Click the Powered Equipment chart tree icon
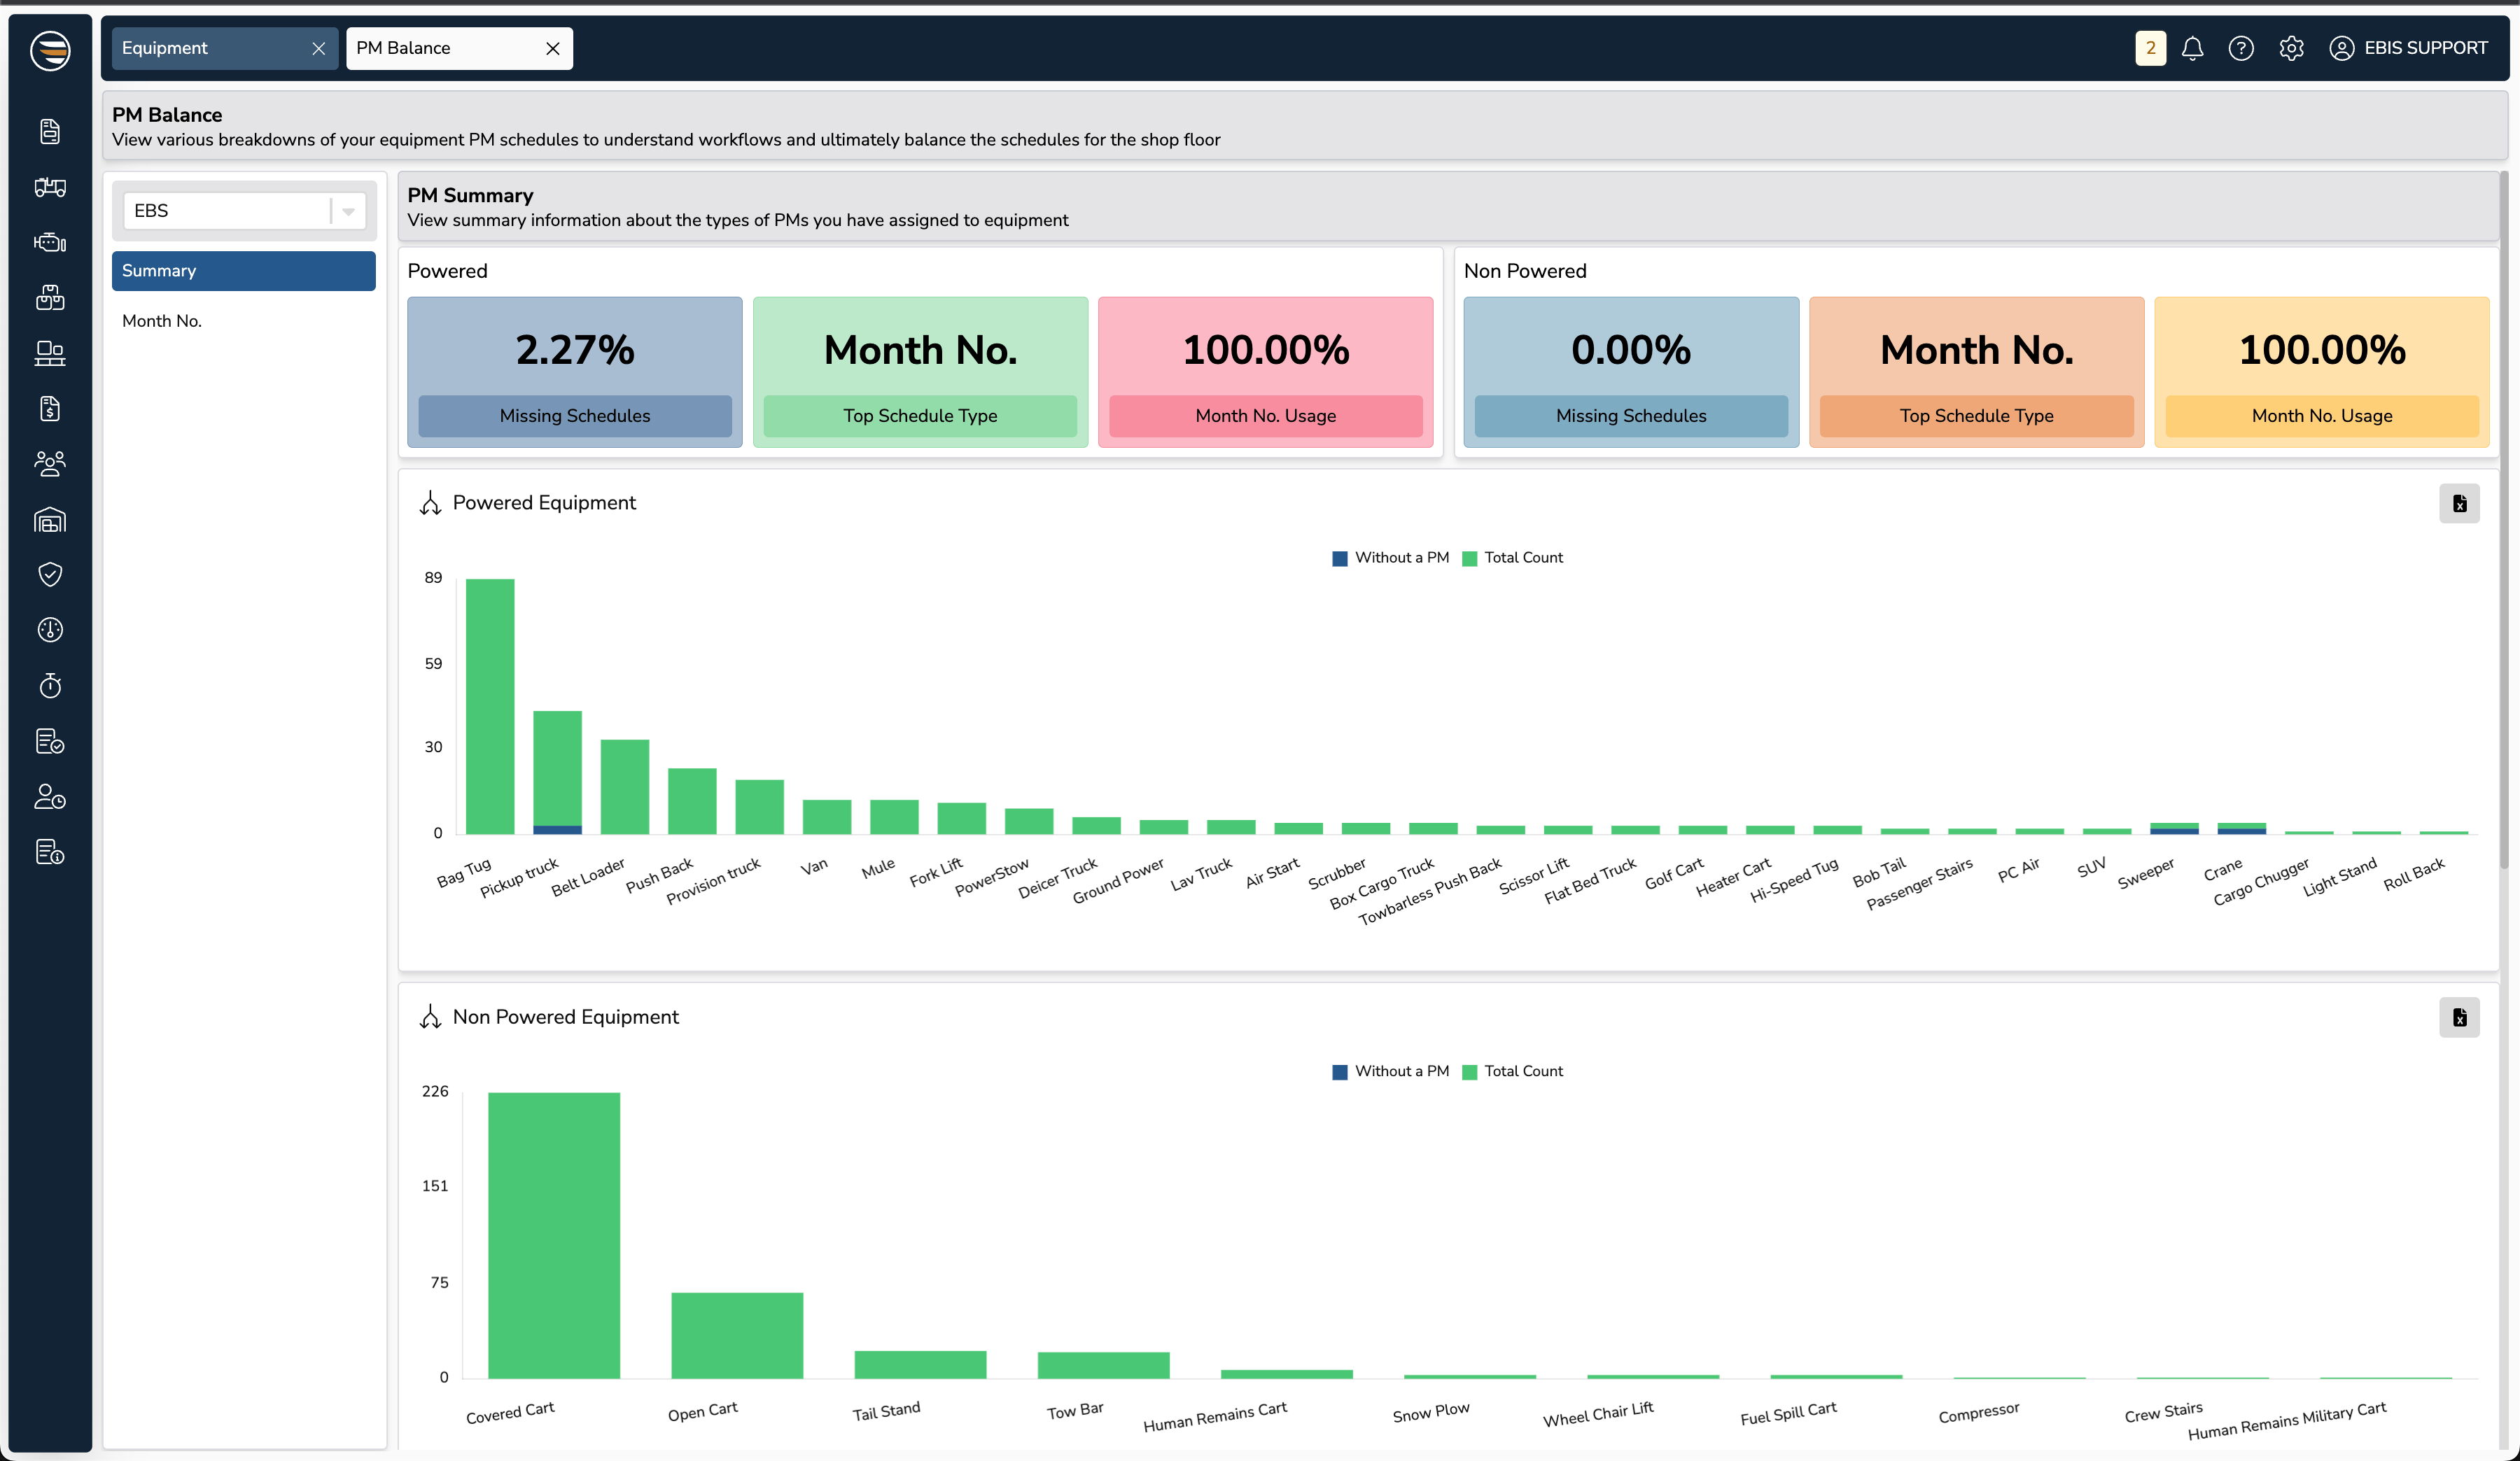The image size is (2520, 1461). [430, 502]
